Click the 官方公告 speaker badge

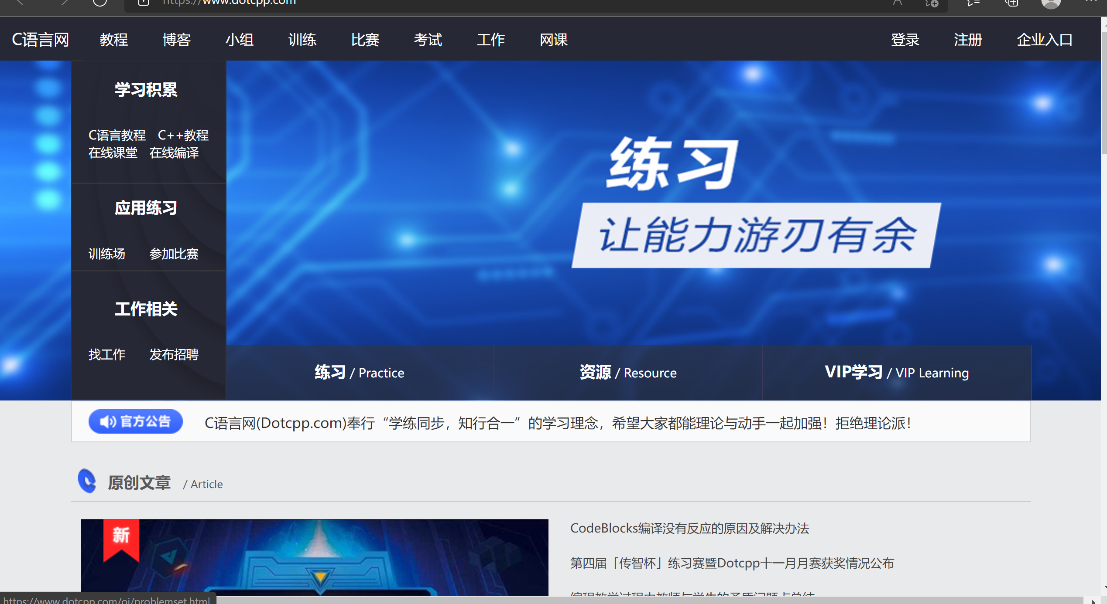135,421
